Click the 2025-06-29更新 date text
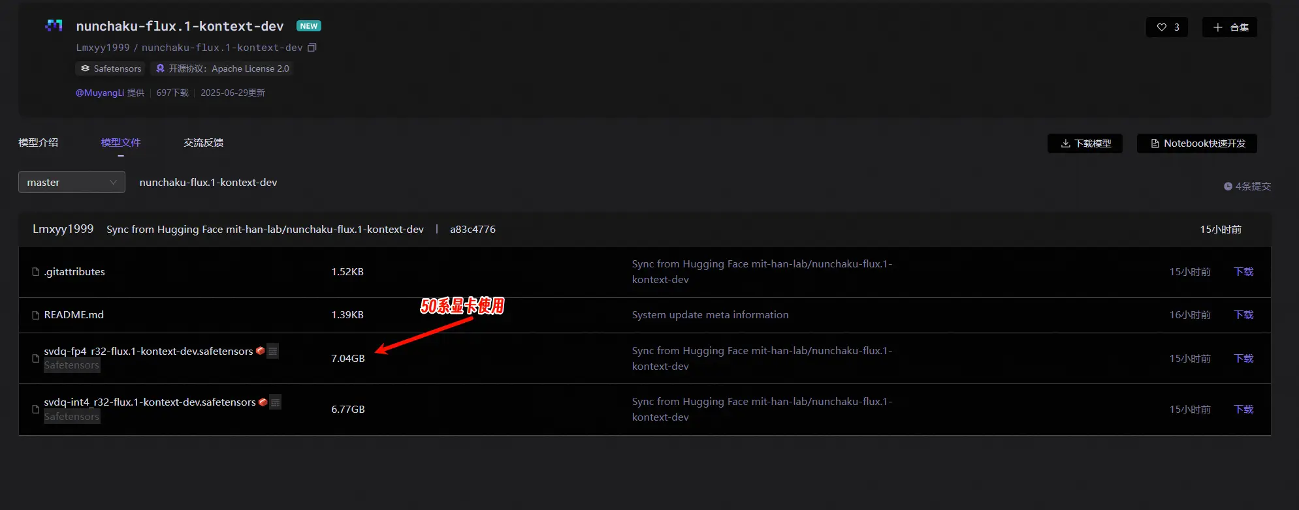 pos(233,93)
